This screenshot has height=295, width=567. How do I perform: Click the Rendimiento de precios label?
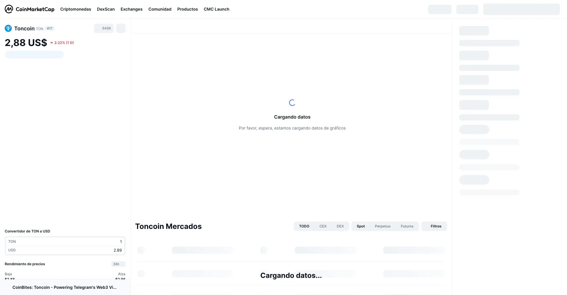point(25,264)
